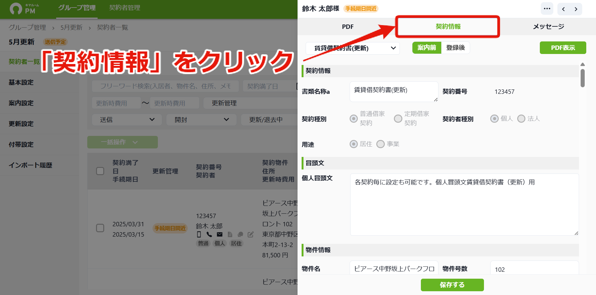Open the 賃貸借契約書(更新) document dropdown

[353, 48]
